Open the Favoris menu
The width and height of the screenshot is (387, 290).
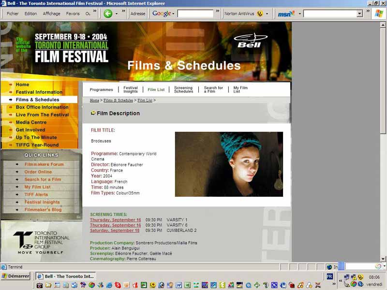tap(73, 14)
